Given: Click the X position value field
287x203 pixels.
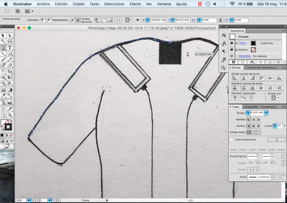Looking at the screenshot, I should tap(158, 20).
